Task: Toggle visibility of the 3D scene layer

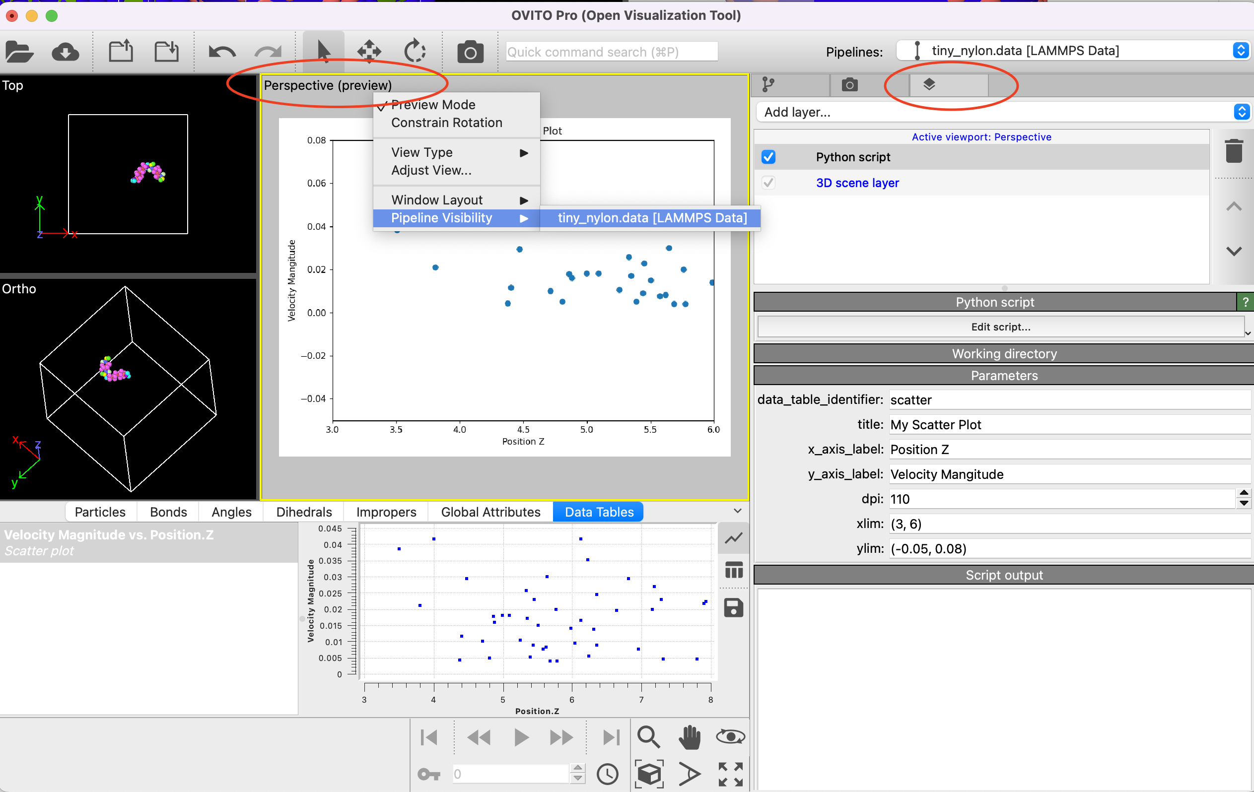Action: (768, 183)
